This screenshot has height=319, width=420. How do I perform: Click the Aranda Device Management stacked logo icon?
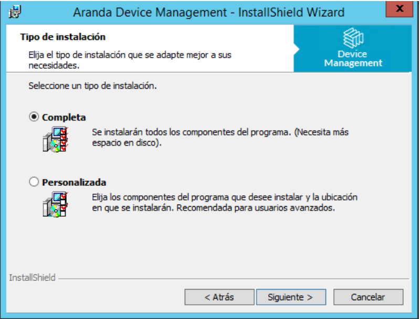click(x=353, y=38)
